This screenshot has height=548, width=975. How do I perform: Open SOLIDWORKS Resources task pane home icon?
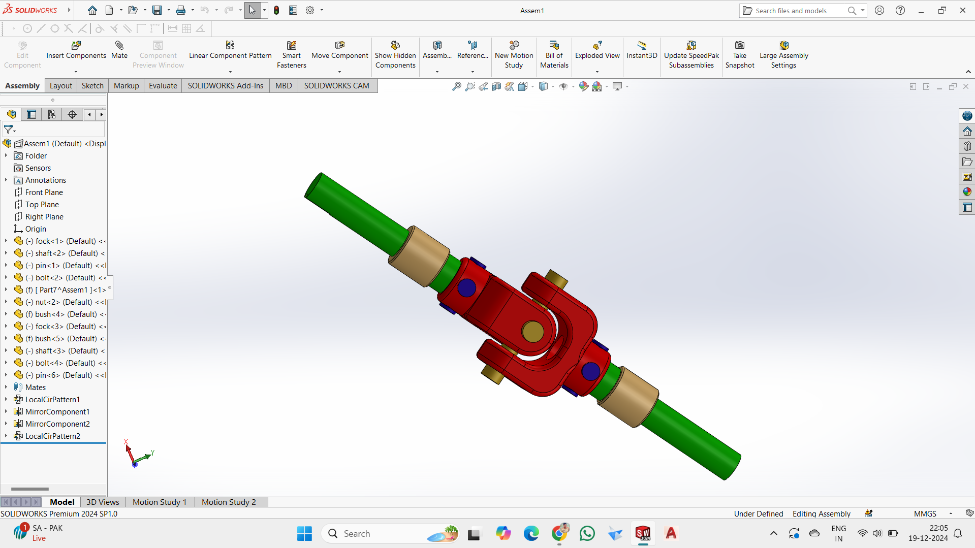(967, 131)
